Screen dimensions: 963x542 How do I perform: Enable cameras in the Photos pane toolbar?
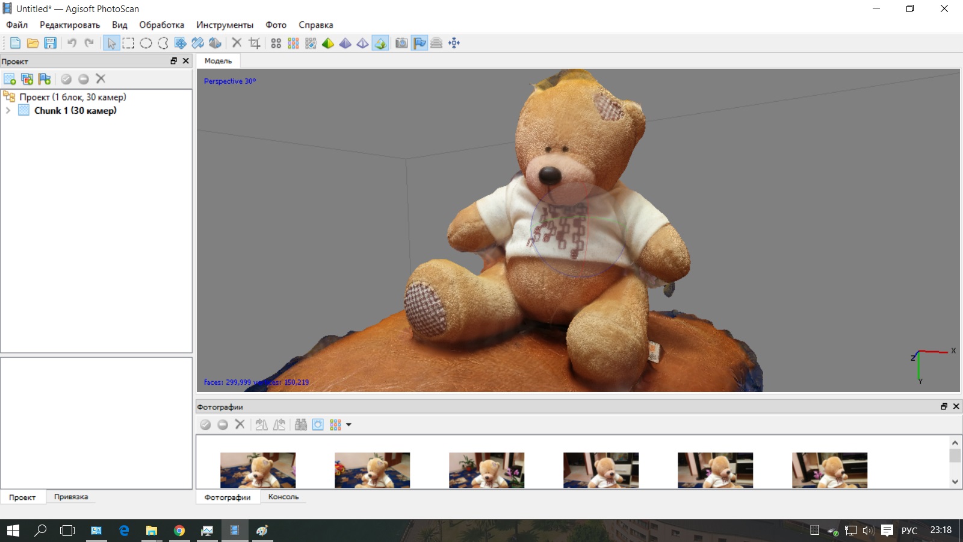(x=205, y=425)
